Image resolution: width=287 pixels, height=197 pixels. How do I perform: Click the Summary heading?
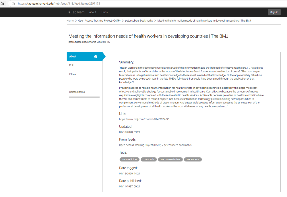[x=127, y=62]
